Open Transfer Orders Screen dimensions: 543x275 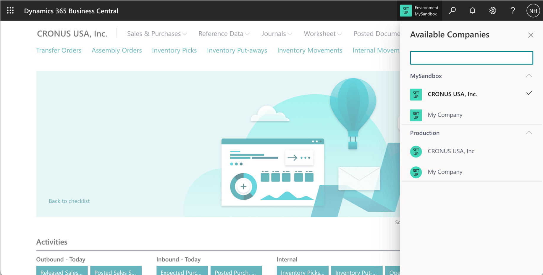(59, 50)
